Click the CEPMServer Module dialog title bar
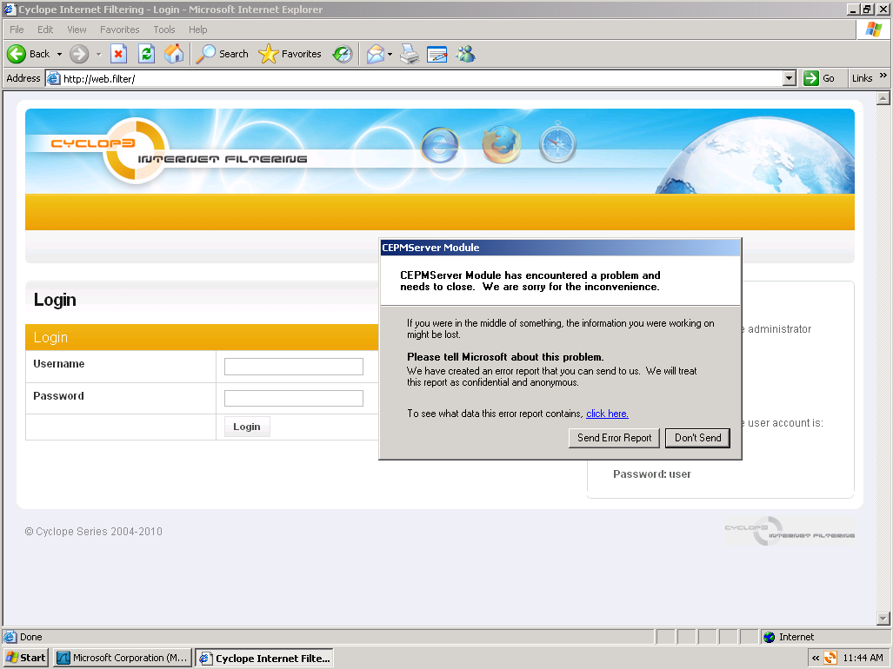Image resolution: width=893 pixels, height=669 pixels. pos(560,248)
